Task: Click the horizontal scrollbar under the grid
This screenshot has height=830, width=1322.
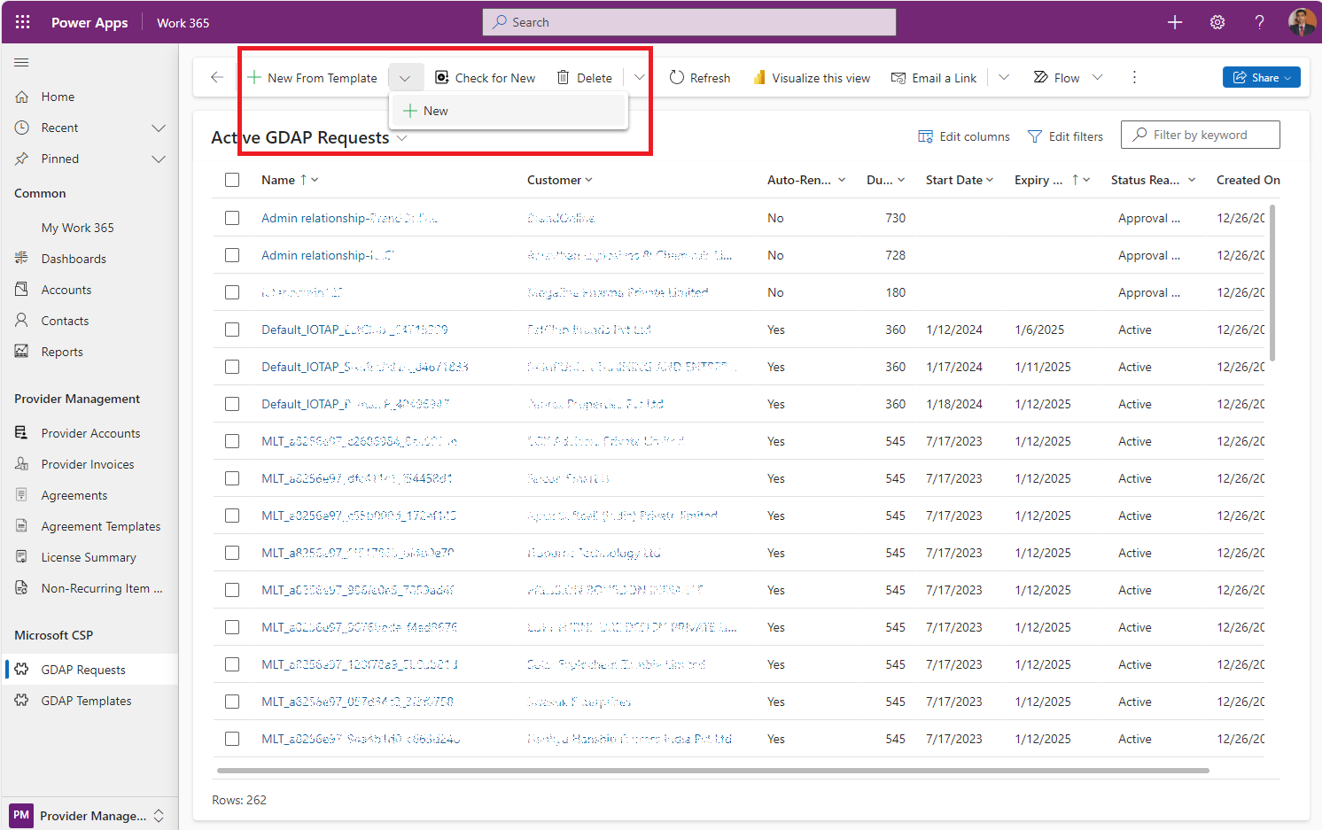Action: 713,771
